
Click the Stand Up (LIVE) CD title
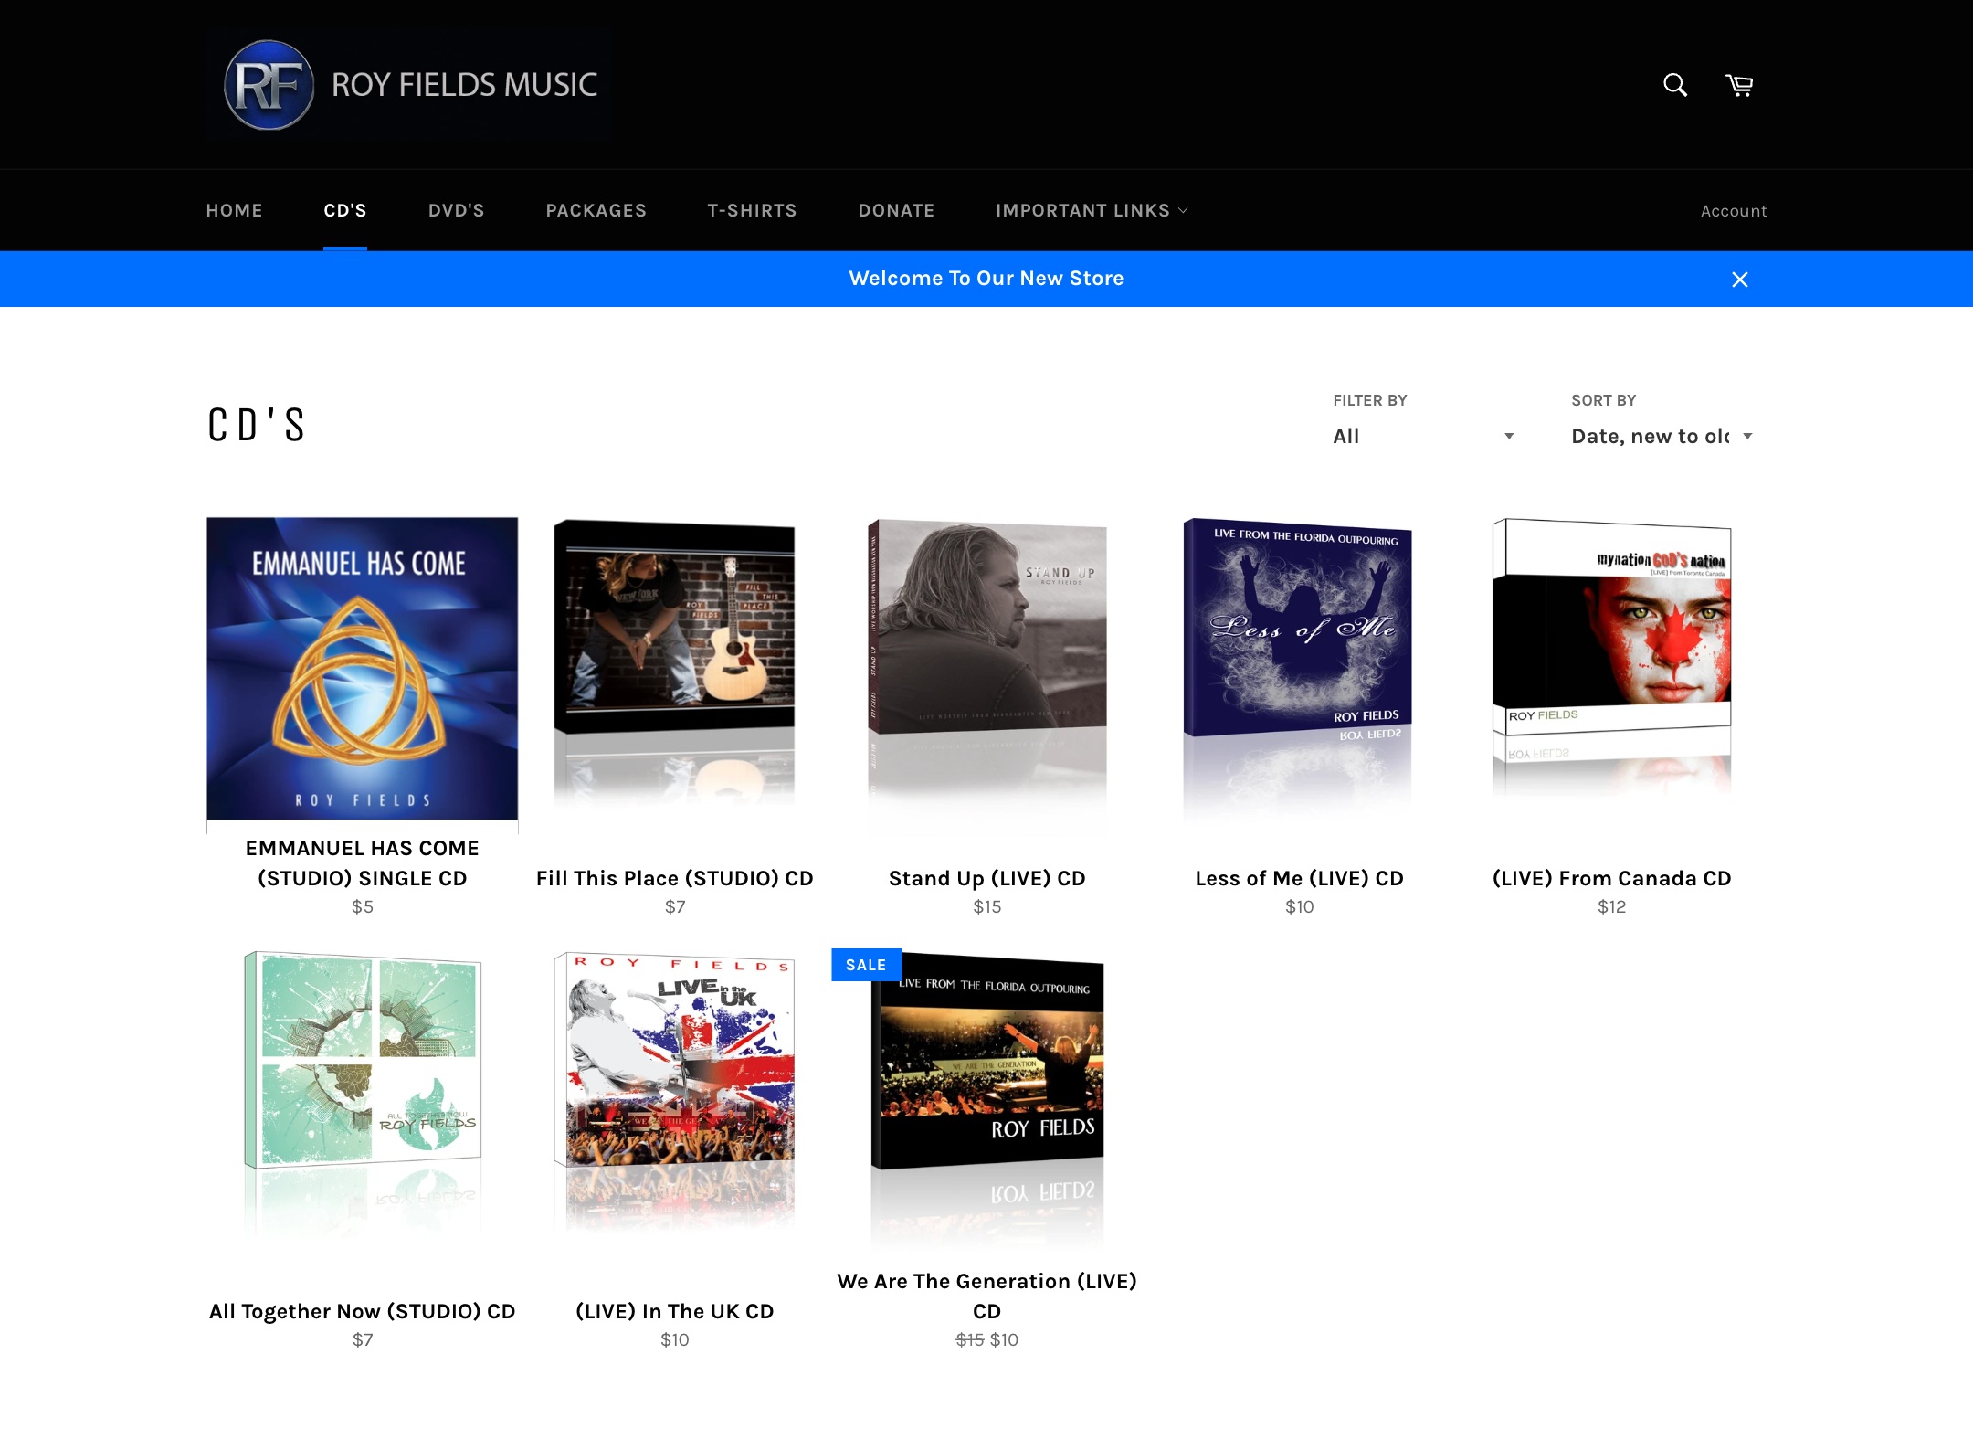(986, 878)
